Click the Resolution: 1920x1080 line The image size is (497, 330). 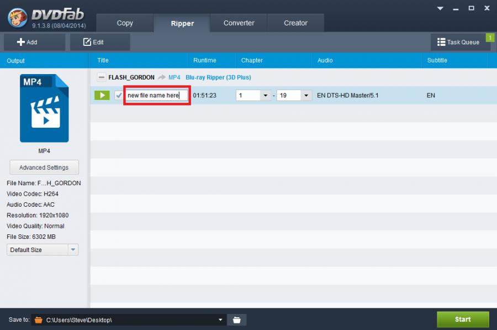pyautogui.click(x=38, y=215)
